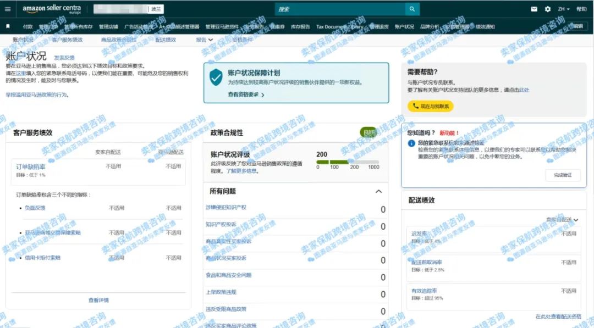Open the 食品和商品安全问题 issue link
Screen dimensions: 594x328
228,275
